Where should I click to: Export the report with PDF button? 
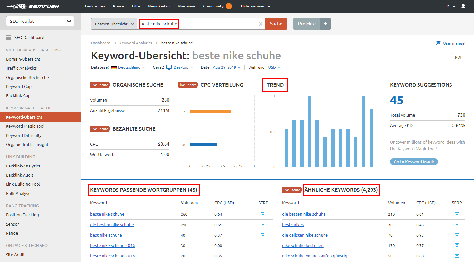(459, 57)
